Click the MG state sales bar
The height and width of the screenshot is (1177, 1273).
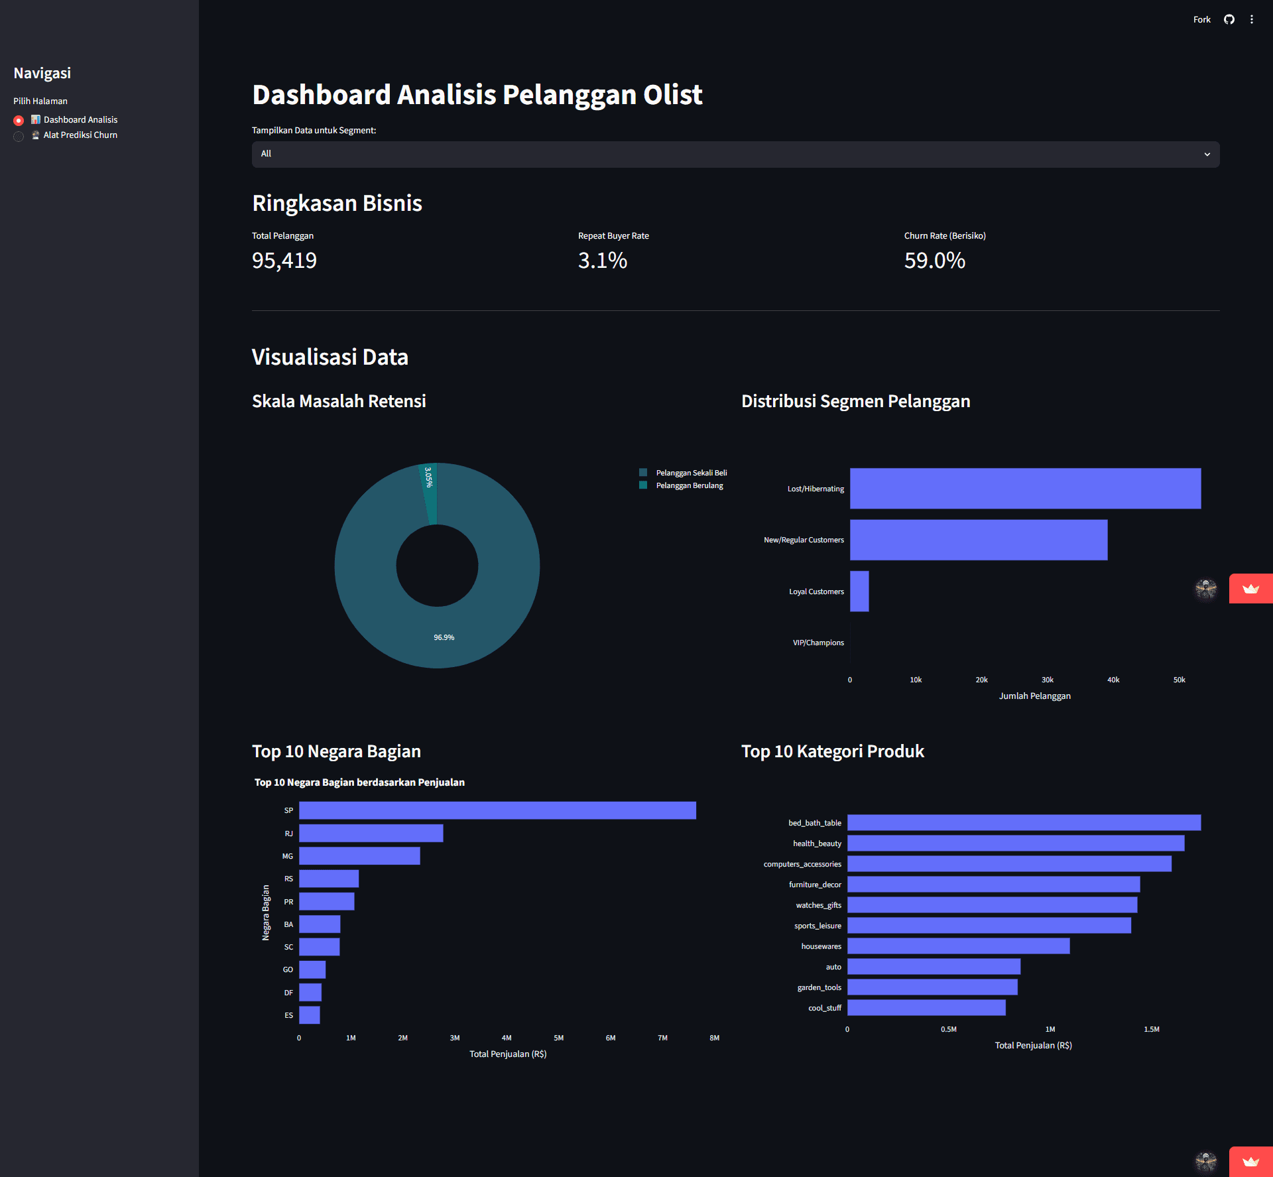coord(359,856)
